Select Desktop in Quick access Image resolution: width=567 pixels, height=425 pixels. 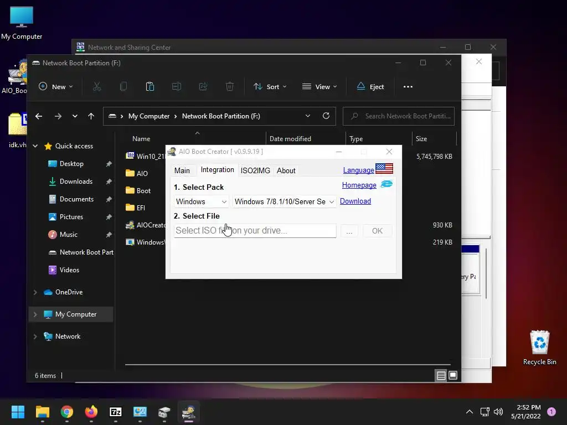click(x=71, y=164)
